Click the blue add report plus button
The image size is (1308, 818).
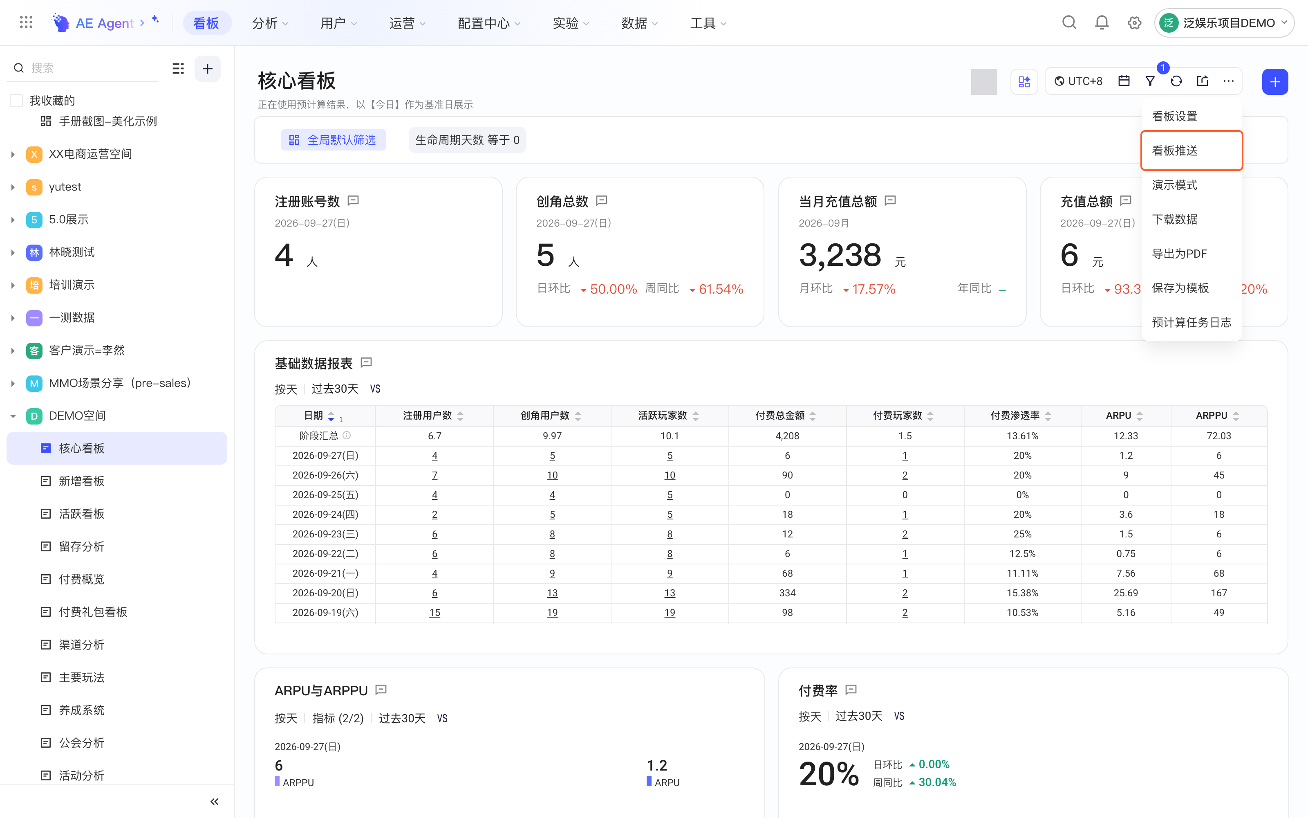coord(1275,82)
